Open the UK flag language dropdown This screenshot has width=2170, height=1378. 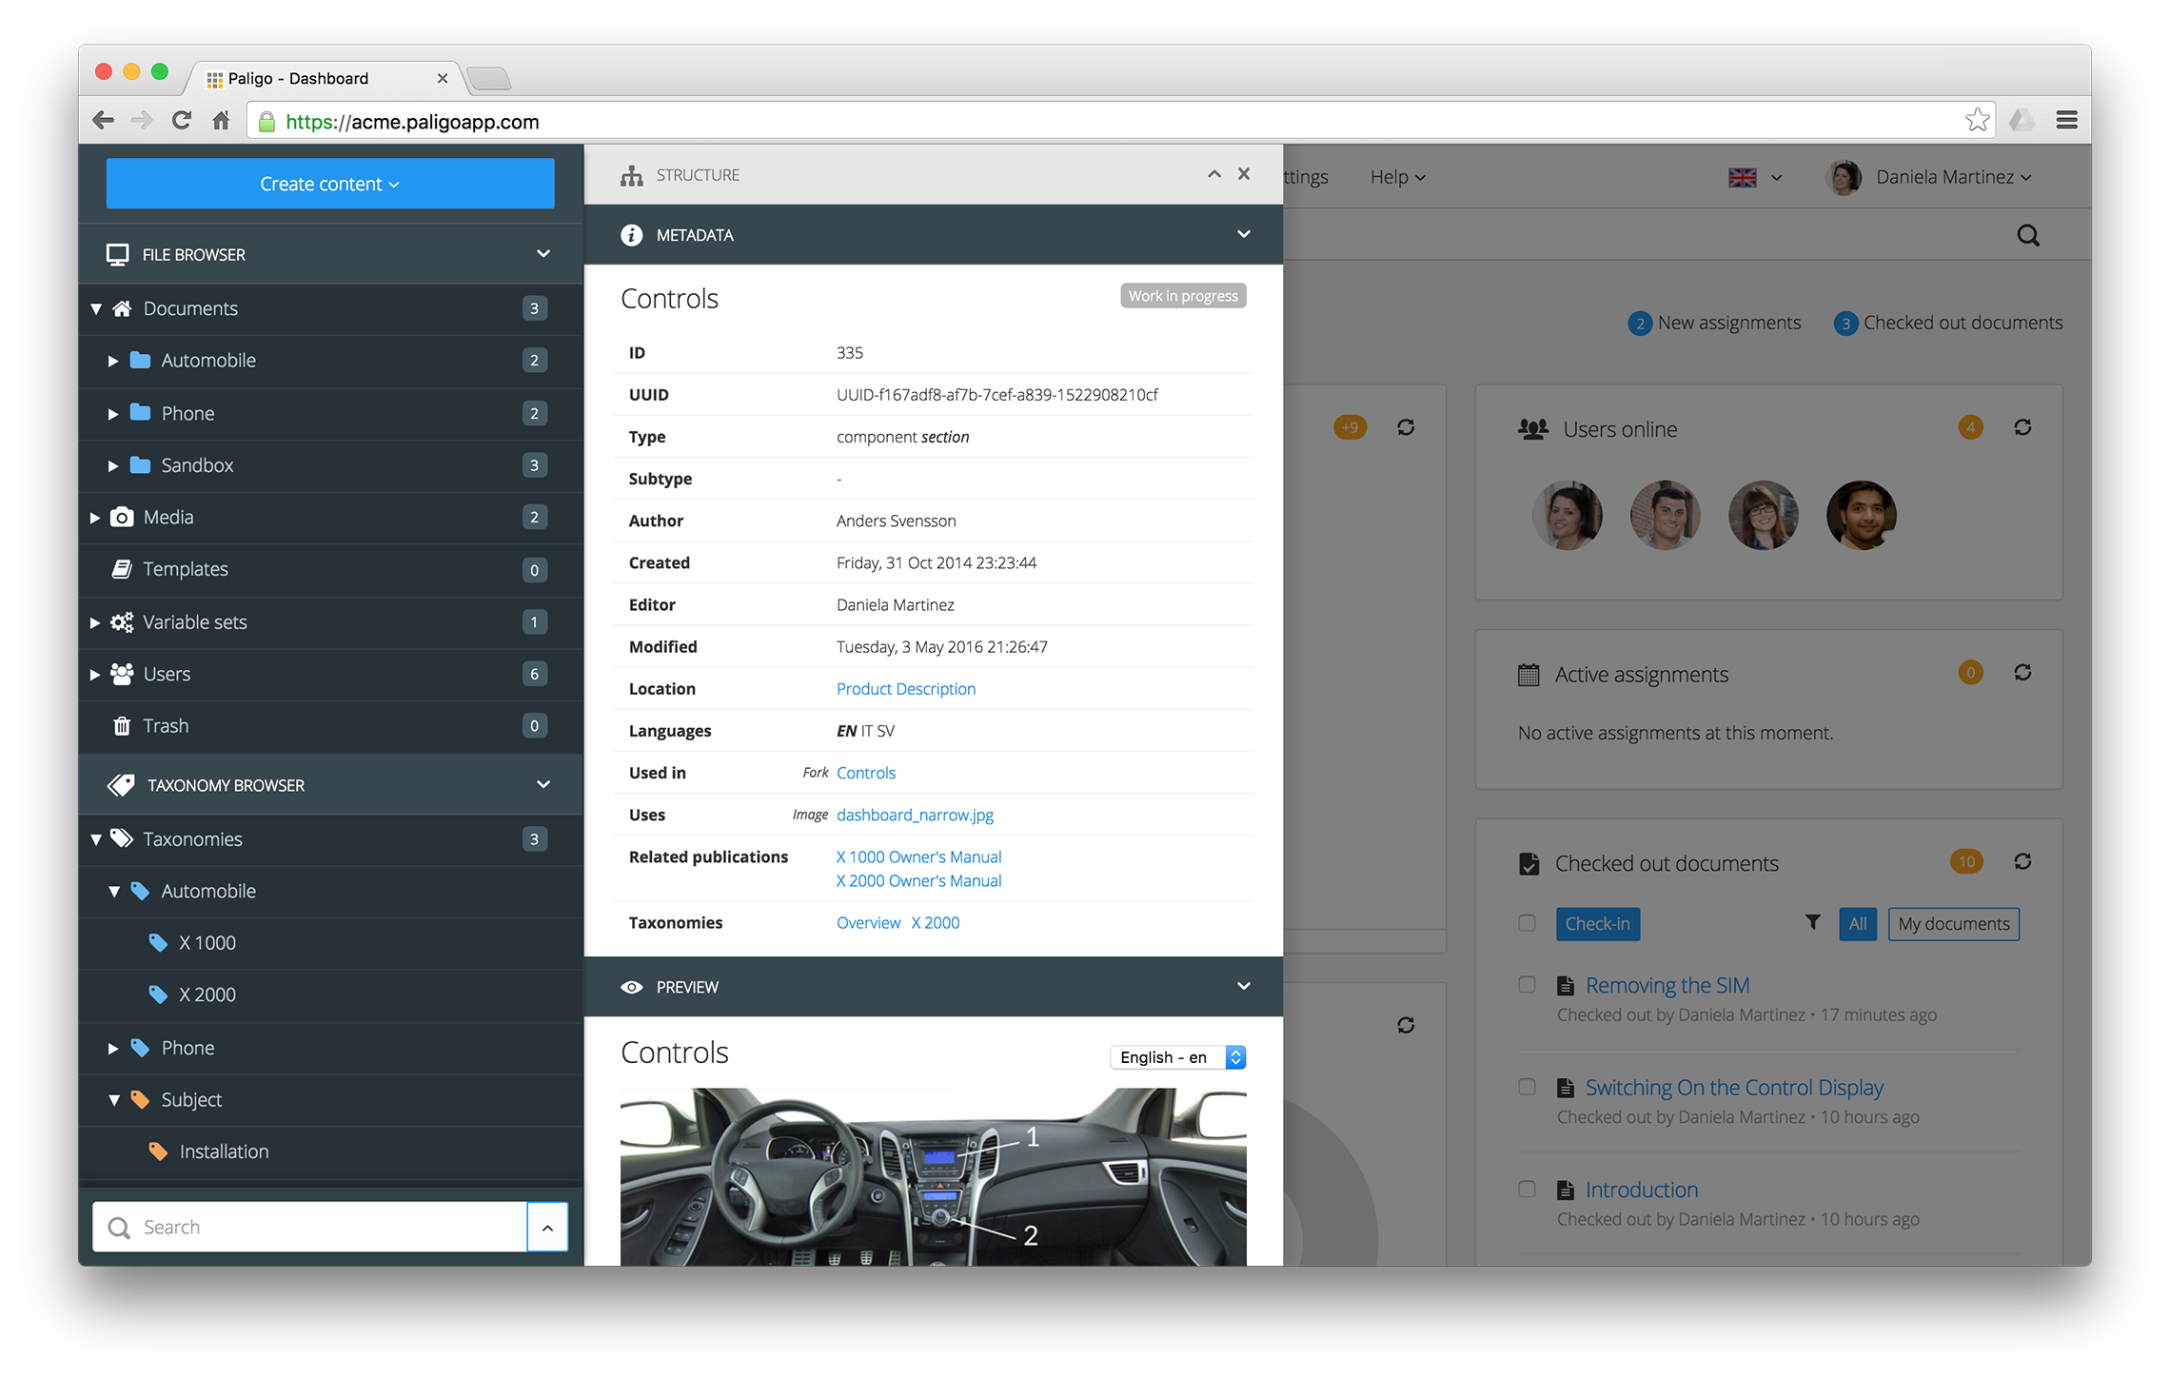[x=1755, y=177]
